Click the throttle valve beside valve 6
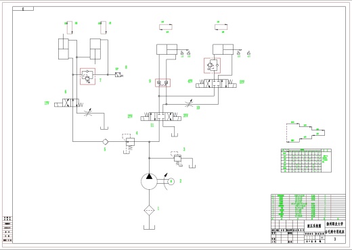The width and height of the screenshot is (352, 250). 87,113
